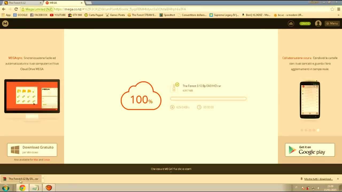Click Download Gratuito per Windows button
The height and width of the screenshot is (192, 342).
(32, 150)
